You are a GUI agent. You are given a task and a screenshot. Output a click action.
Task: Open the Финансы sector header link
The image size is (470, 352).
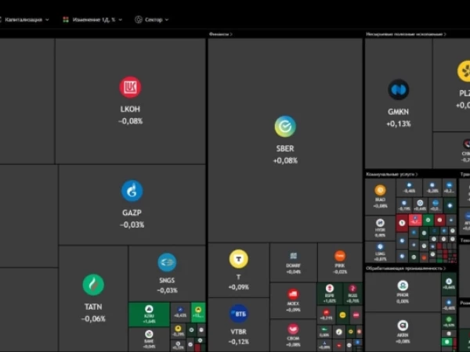tap(221, 34)
